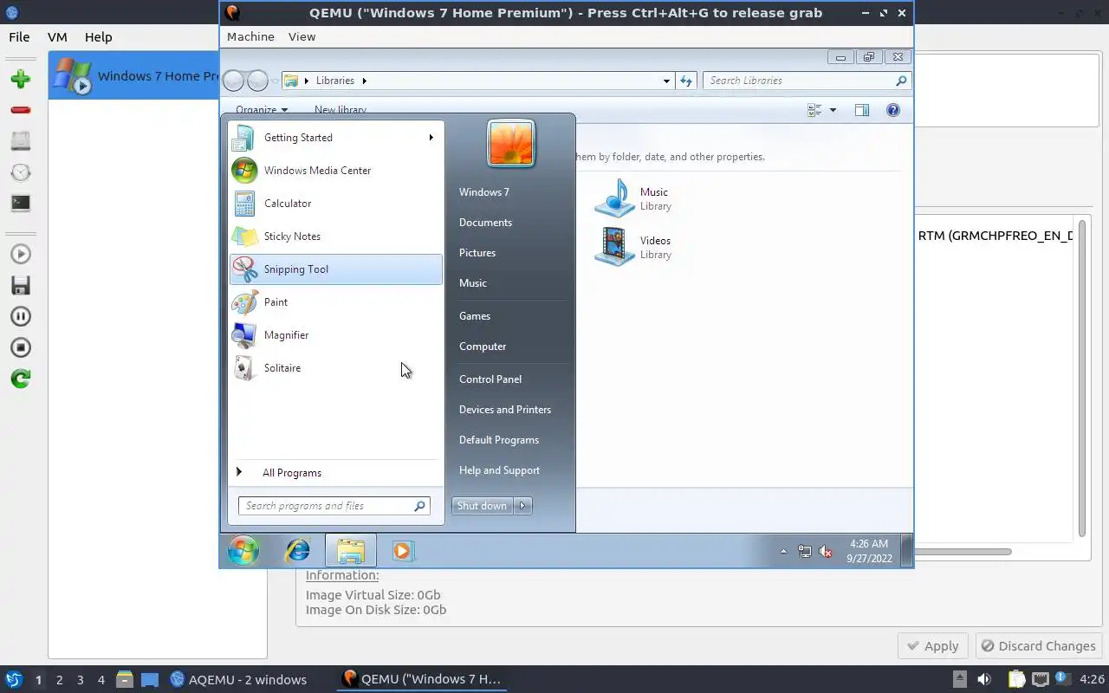Open the QEMU View menu
Screen dimensions: 1109x693
tap(302, 36)
